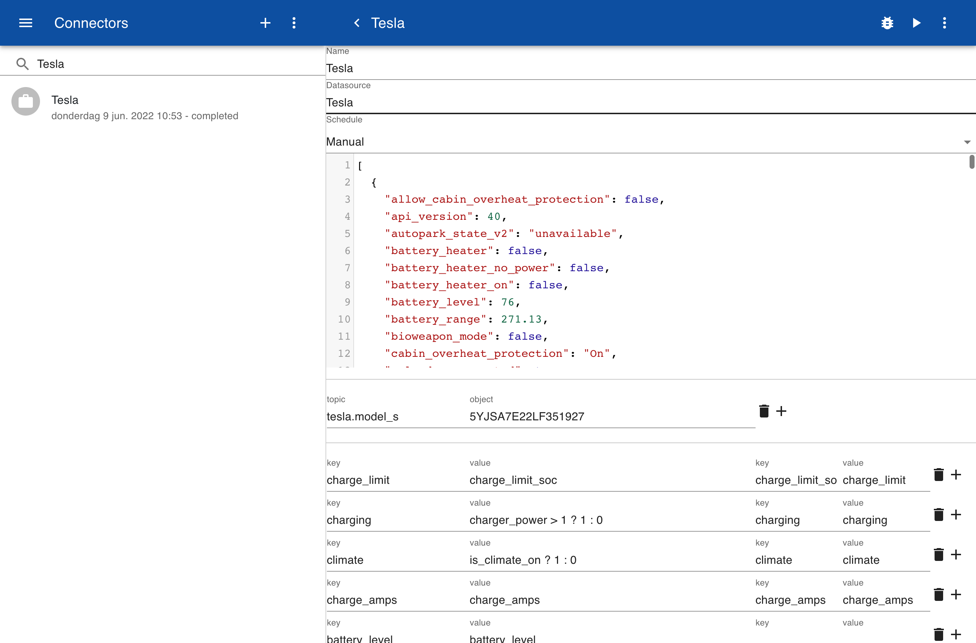976x643 pixels.
Task: Delete the battery_level mapping row
Action: click(x=938, y=634)
